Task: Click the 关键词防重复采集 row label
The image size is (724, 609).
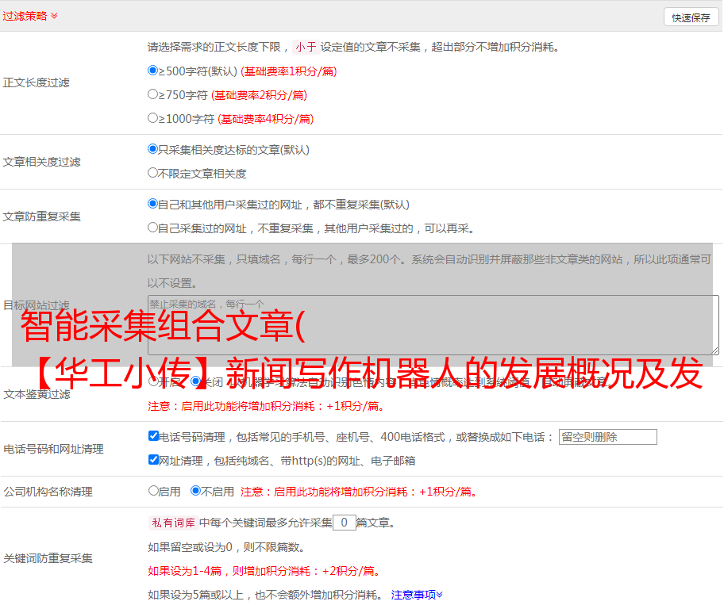Action: click(48, 558)
